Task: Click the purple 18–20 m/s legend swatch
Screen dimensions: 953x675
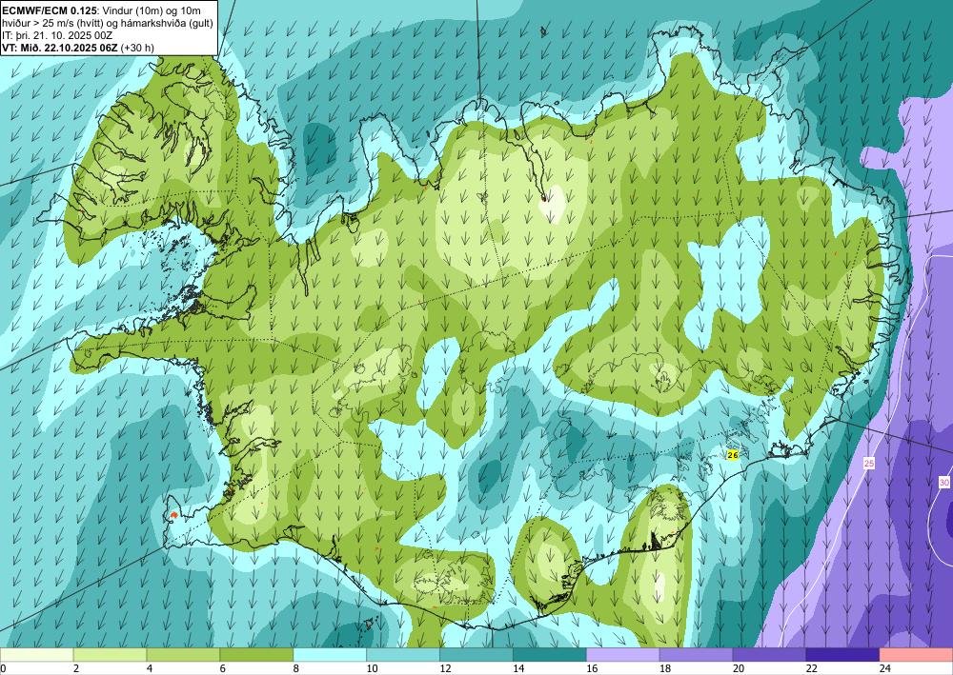Action: [696, 655]
